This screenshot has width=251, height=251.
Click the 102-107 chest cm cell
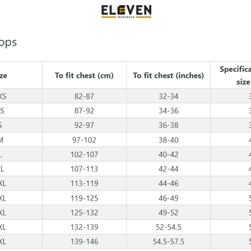84,154
